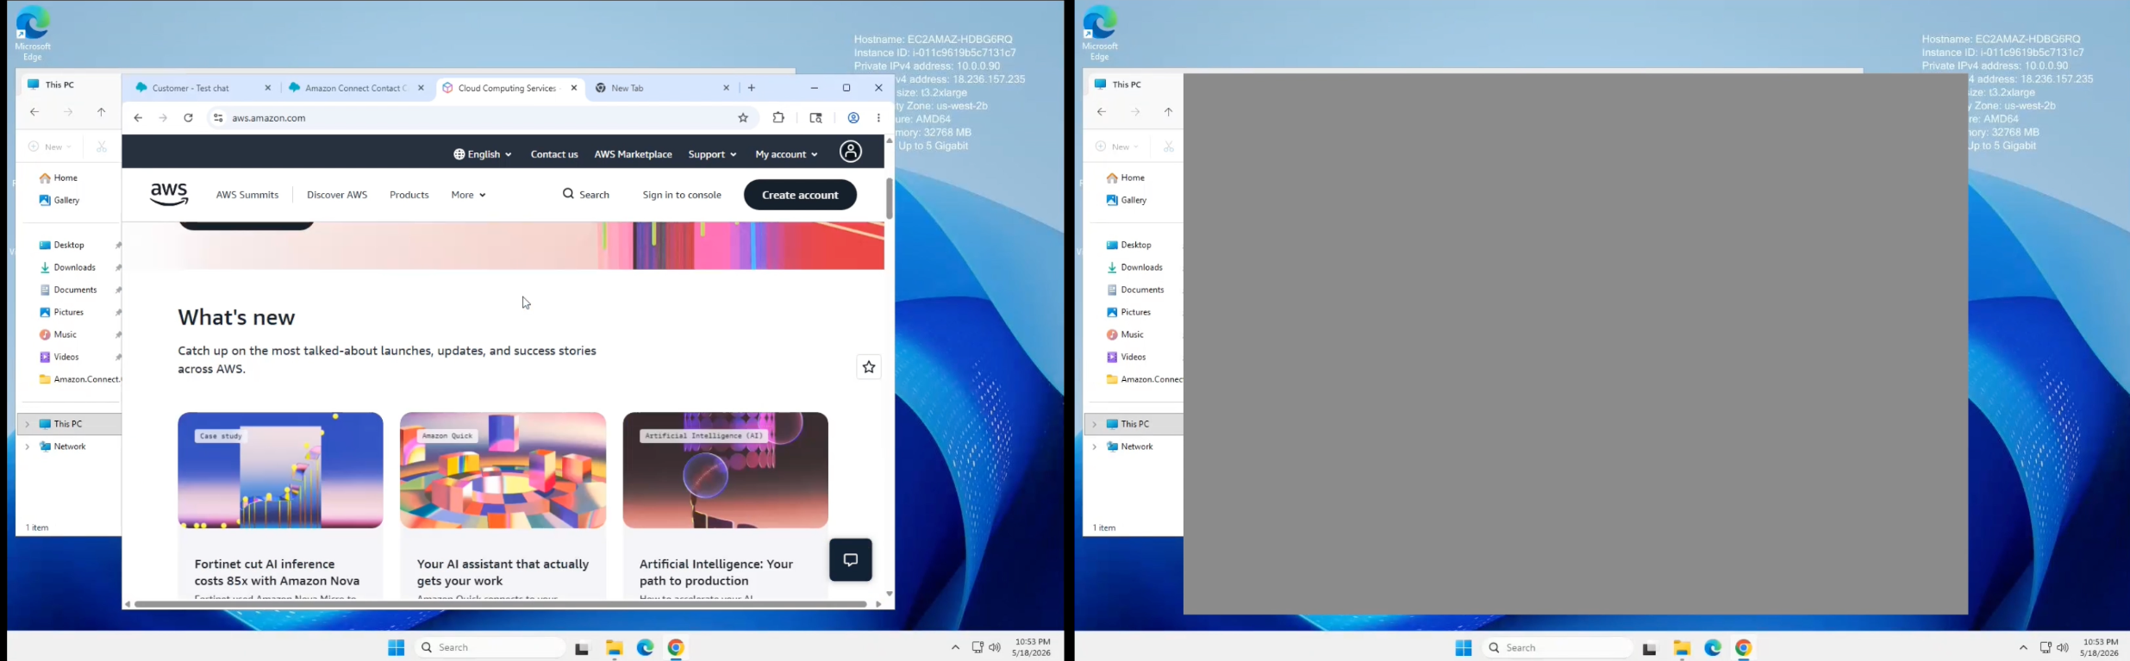The width and height of the screenshot is (2130, 661).
Task: Open the Chrome Extensions puzzle icon
Action: (778, 118)
